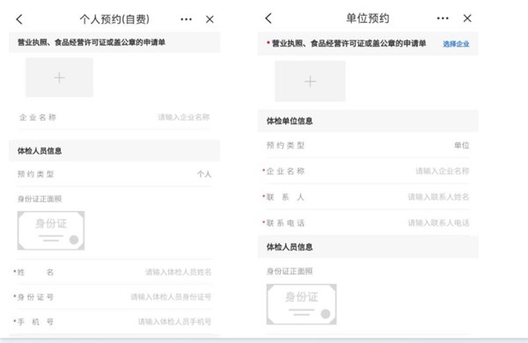Fill in 企业名称 field on 单位预约 screen
Image resolution: width=528 pixels, height=343 pixels.
(368, 171)
